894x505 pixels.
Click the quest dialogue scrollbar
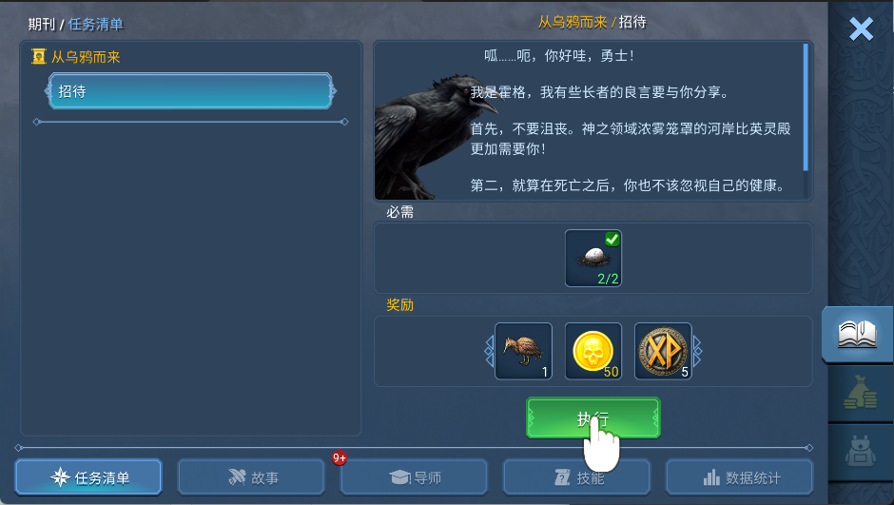[x=806, y=107]
